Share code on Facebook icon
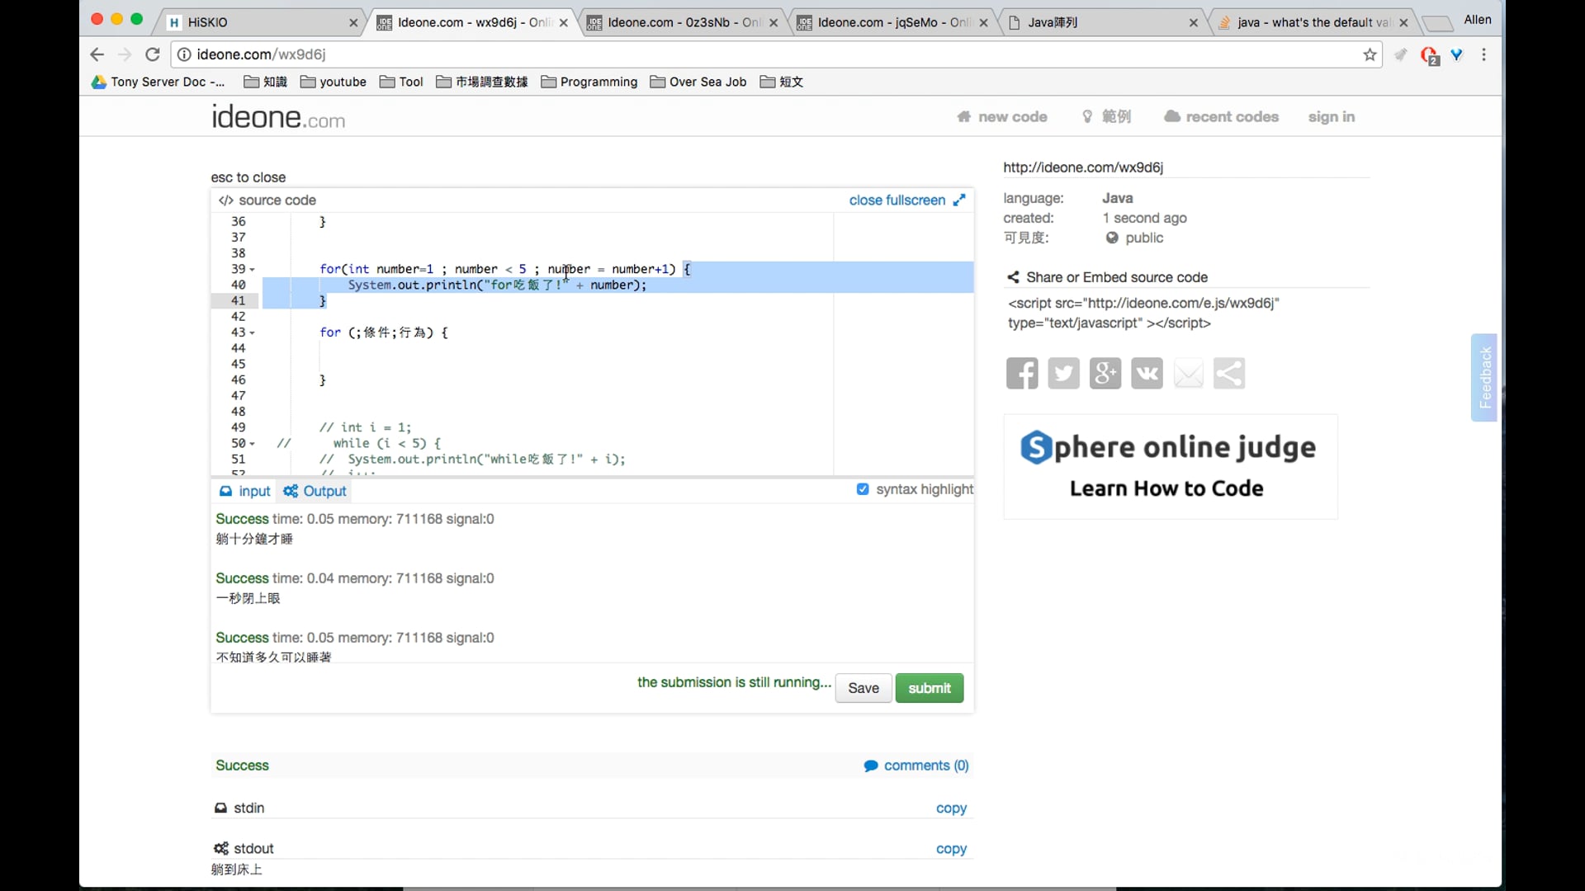This screenshot has width=1585, height=891. pos(1022,374)
